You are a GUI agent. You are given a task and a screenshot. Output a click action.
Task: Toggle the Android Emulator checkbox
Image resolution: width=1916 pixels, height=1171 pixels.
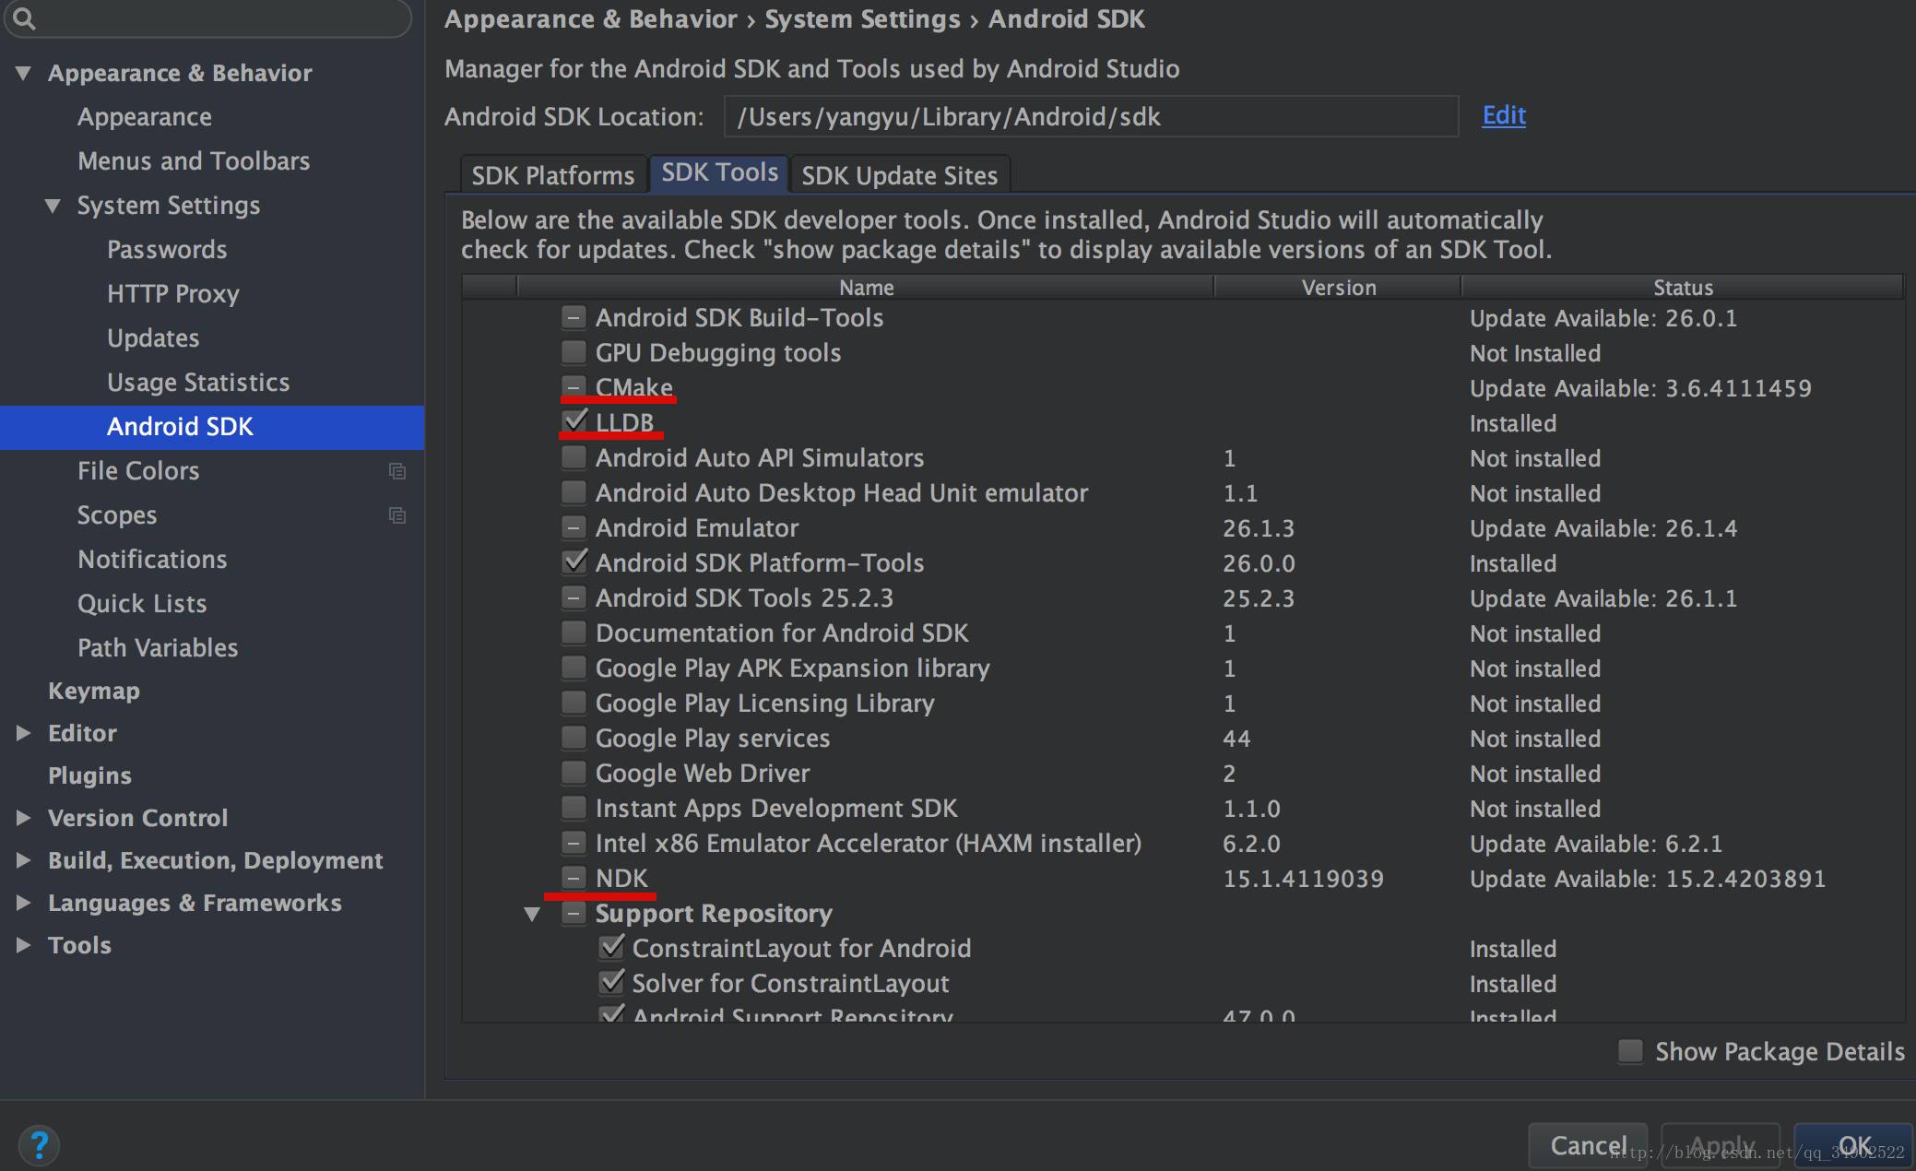574,527
